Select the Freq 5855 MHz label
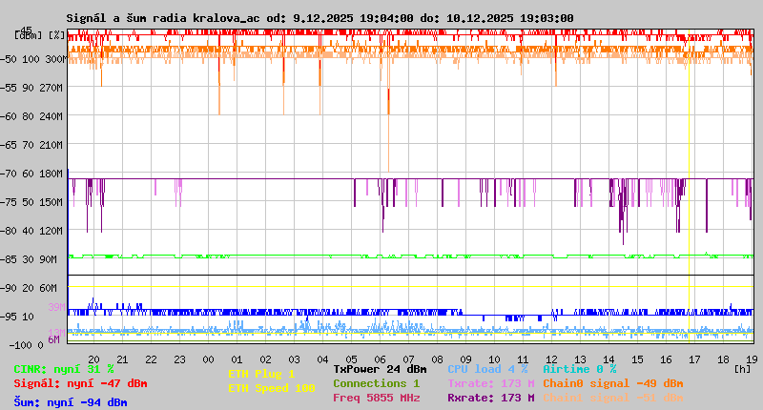This screenshot has width=763, height=410. pyautogui.click(x=376, y=398)
